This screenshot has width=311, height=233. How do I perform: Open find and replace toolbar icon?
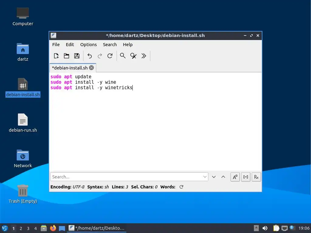133,56
